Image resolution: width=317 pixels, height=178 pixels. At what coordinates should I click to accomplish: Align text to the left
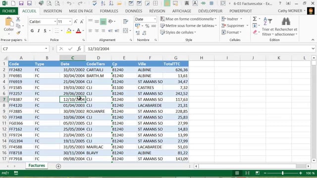[90, 31]
